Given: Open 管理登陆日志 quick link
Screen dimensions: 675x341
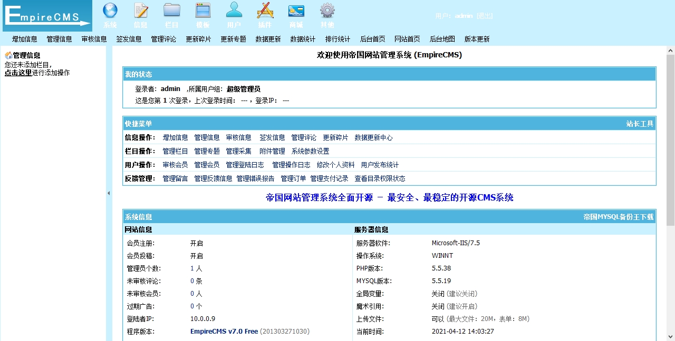Looking at the screenshot, I should pyautogui.click(x=245, y=165).
